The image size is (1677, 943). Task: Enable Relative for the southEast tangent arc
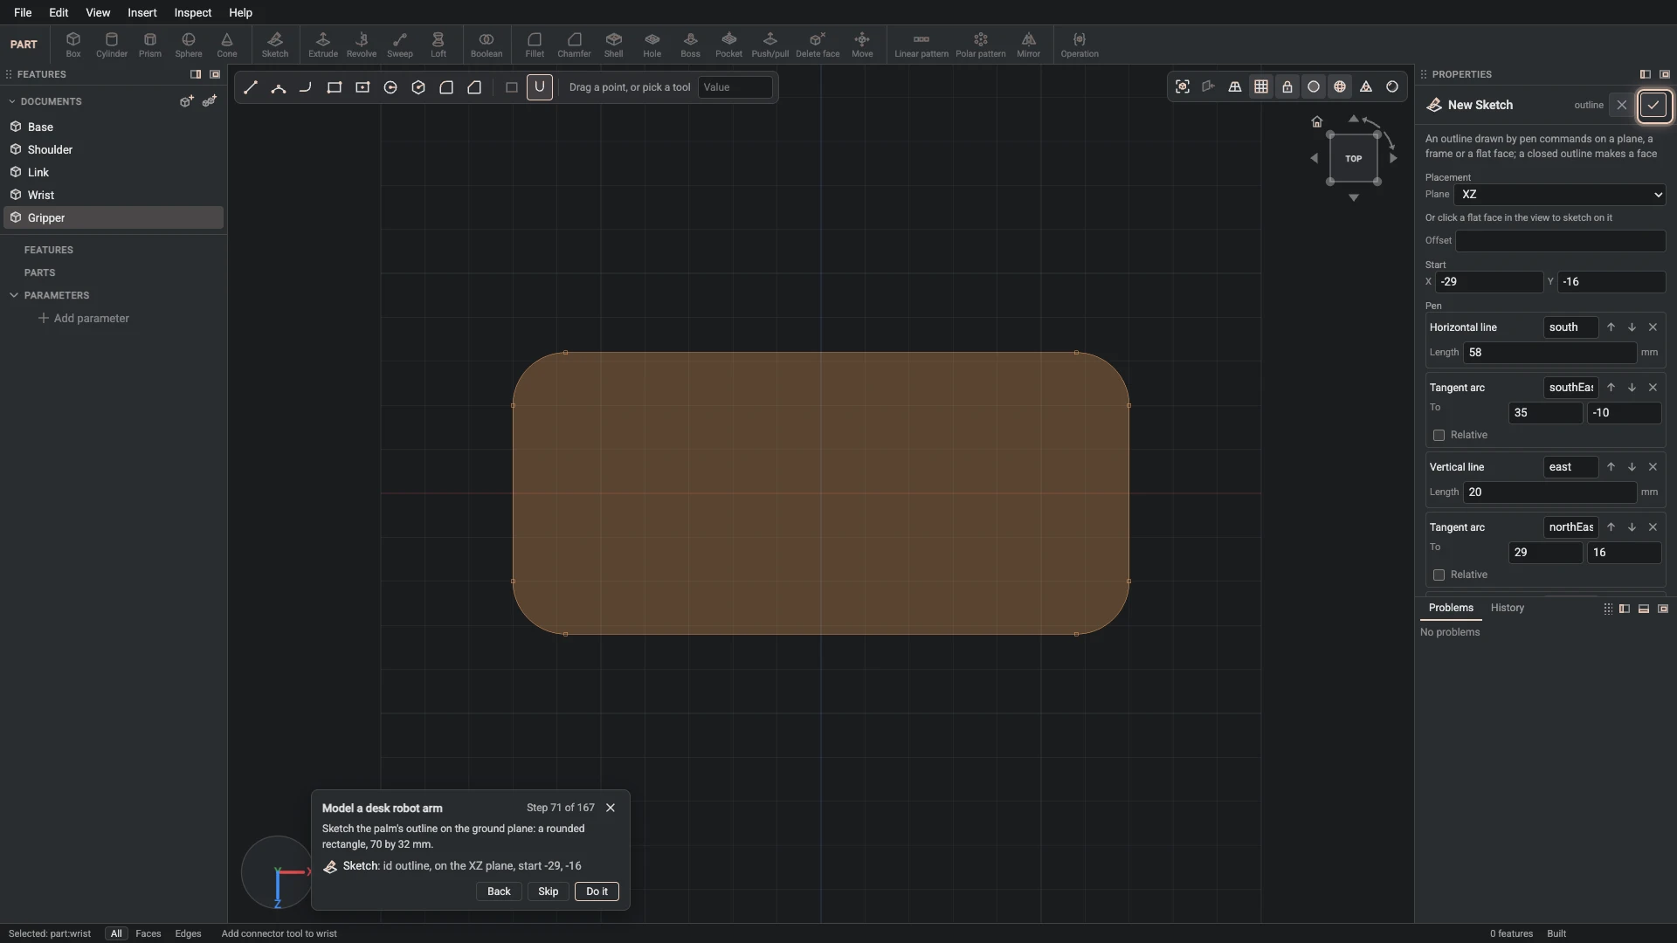1439,436
